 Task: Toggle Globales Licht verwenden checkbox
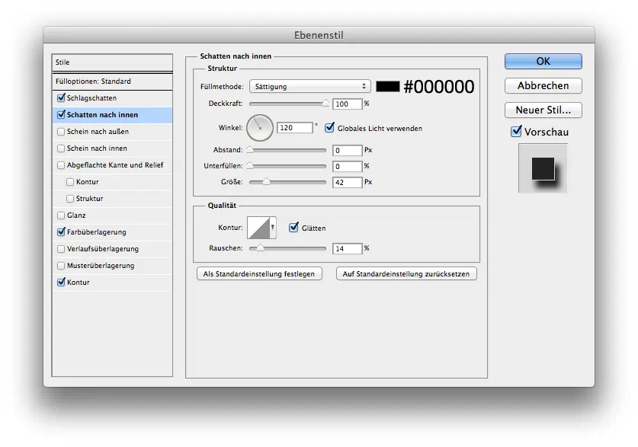[x=330, y=128]
